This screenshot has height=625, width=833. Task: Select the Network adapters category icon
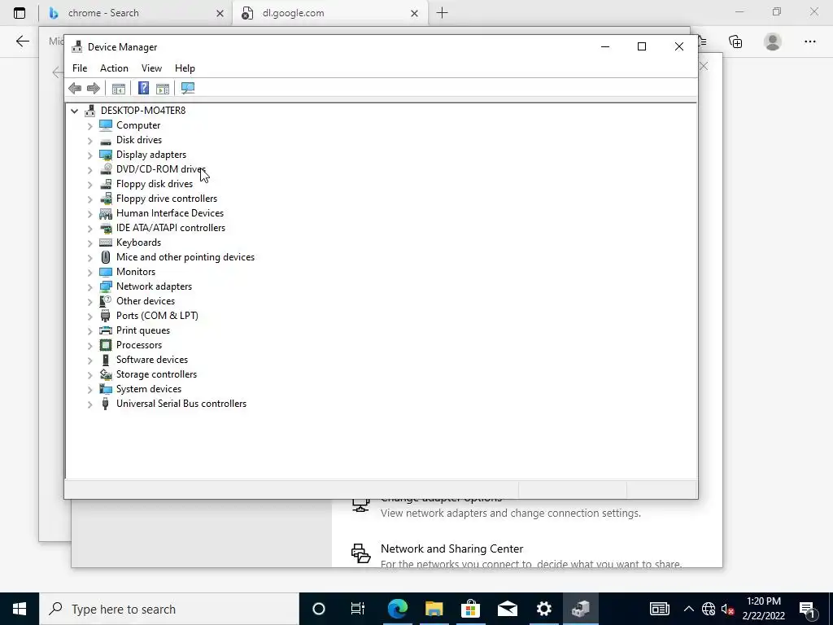tap(106, 286)
